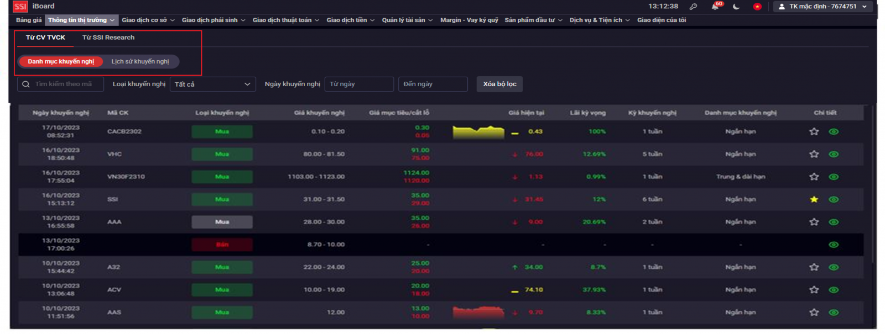
Task: Expand the TK mặc định account dropdown
Action: click(822, 7)
